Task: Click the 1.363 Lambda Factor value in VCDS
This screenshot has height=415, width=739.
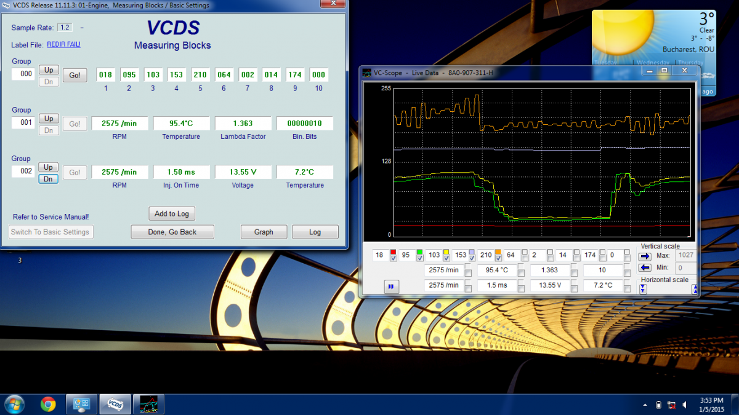Action: coord(243,124)
